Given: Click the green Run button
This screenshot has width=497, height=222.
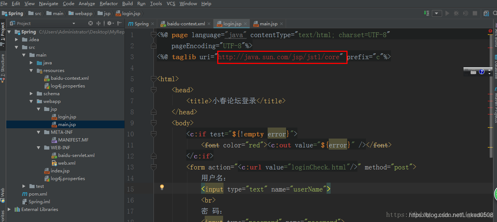Looking at the screenshot, I should coord(447,13).
